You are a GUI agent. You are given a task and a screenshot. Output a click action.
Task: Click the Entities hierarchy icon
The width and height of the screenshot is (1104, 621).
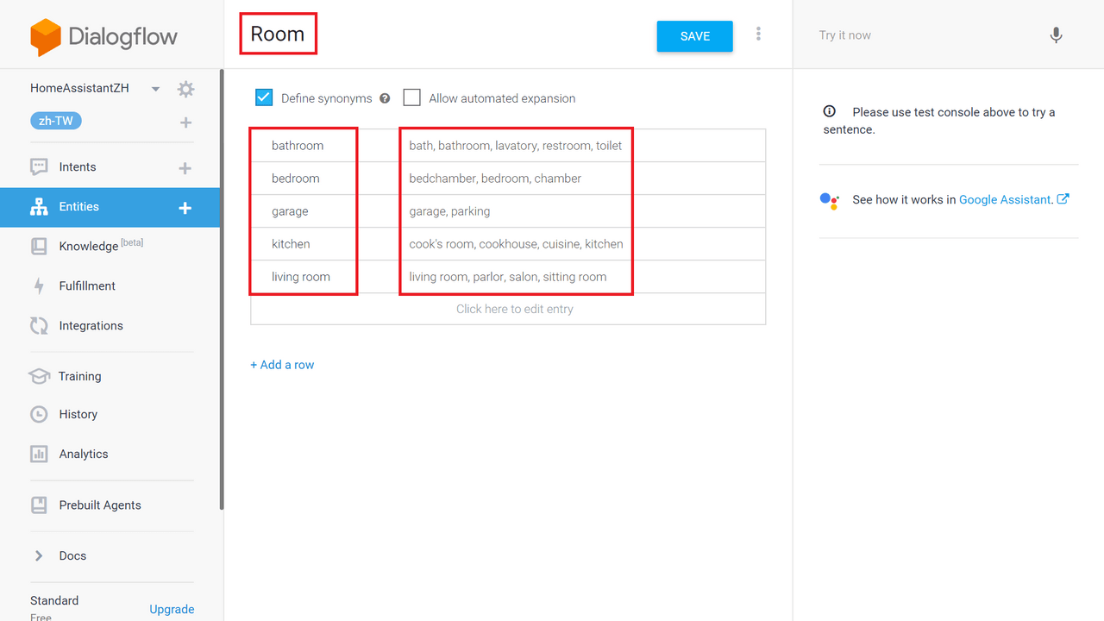39,207
